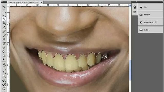Expand the narrow icon dock double arrows
This screenshot has width=164, height=92.
tap(137, 2)
